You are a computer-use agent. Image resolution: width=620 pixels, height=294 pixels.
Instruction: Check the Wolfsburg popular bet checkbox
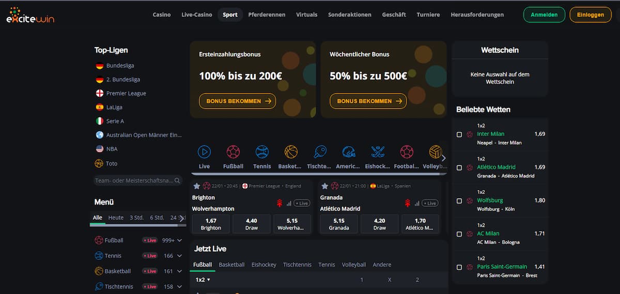click(459, 200)
